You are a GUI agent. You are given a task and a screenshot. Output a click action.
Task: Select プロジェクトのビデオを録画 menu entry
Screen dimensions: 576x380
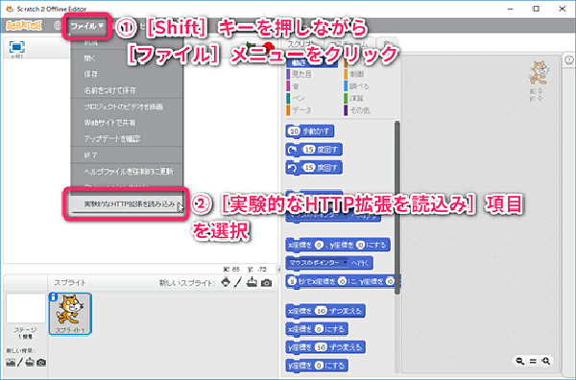coord(123,107)
